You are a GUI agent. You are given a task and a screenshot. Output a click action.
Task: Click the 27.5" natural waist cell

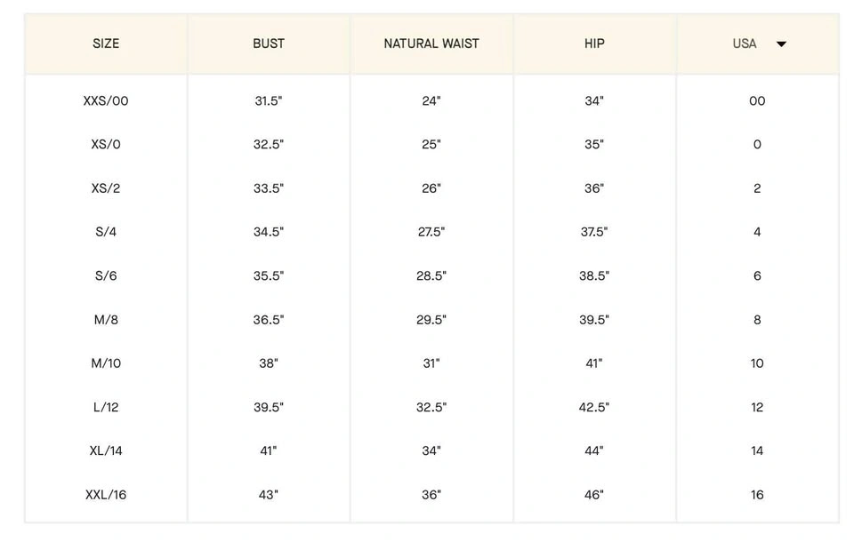(431, 232)
